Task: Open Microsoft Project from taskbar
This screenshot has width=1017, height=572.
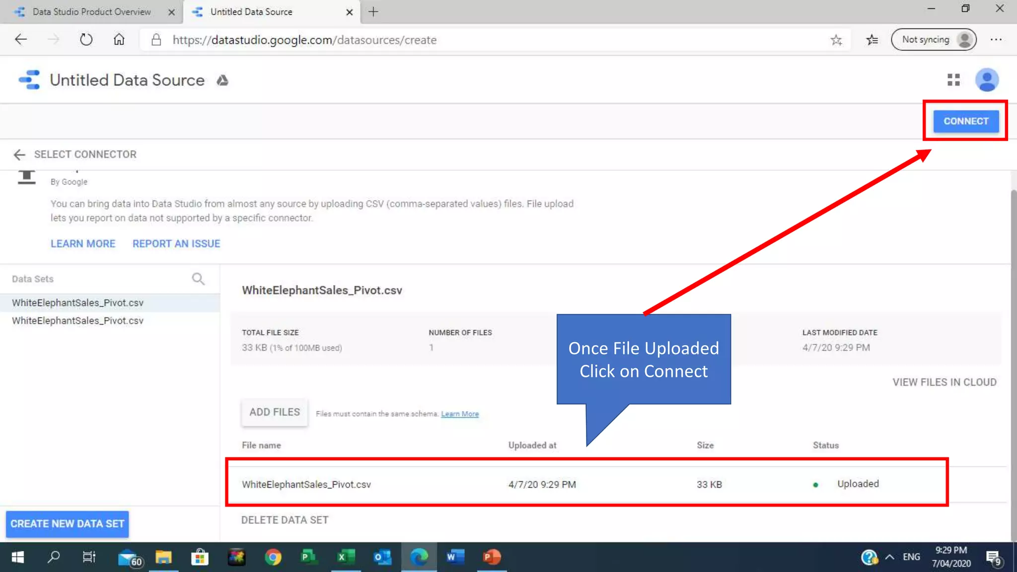Action: point(309,557)
